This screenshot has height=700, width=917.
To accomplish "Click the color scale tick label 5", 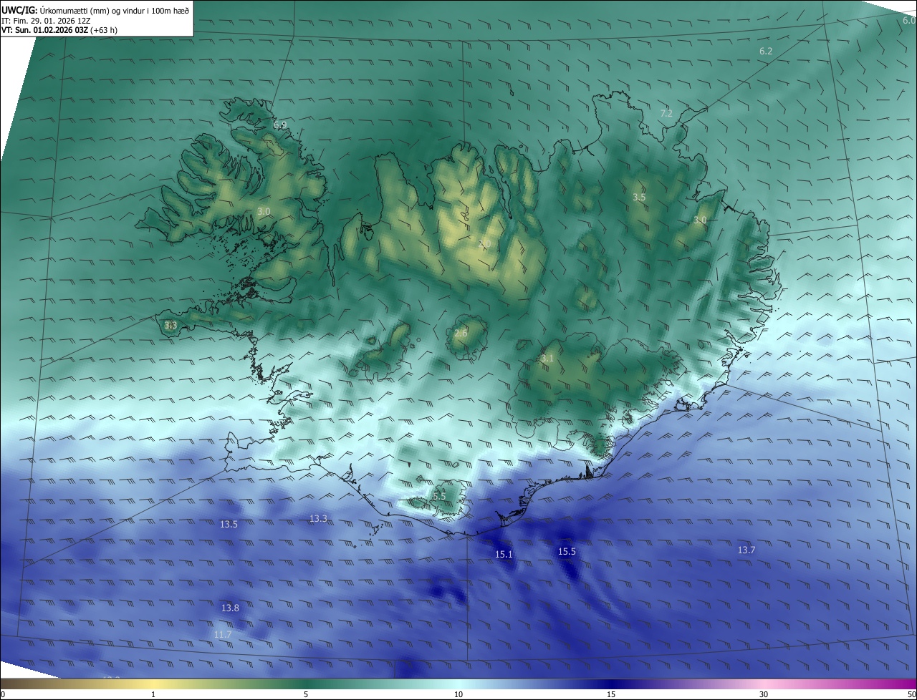I will click(x=306, y=694).
